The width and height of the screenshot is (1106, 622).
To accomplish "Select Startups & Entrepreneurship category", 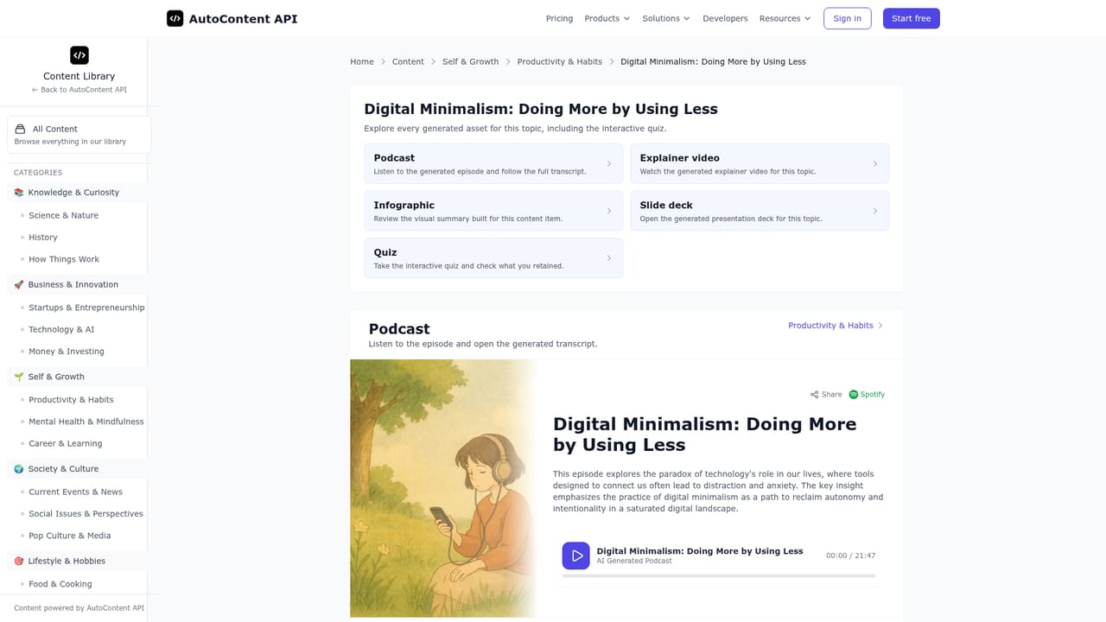I will pyautogui.click(x=86, y=308).
